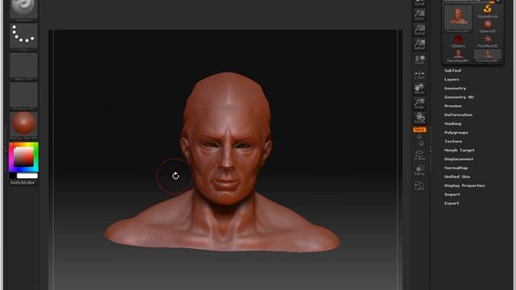The width and height of the screenshot is (516, 290).
Task: Open the Morph Target section
Action: (460, 150)
